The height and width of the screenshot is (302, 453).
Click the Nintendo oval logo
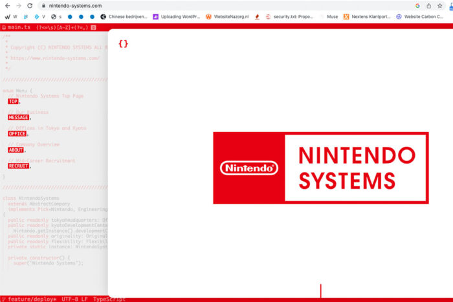point(249,168)
